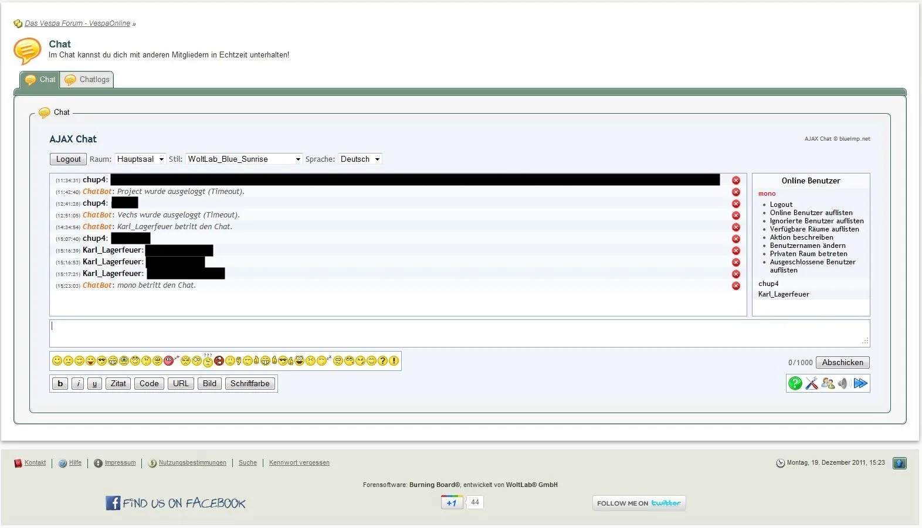Delete the 'mono betritt den Chat' message
Image resolution: width=922 pixels, height=528 pixels.
click(735, 286)
